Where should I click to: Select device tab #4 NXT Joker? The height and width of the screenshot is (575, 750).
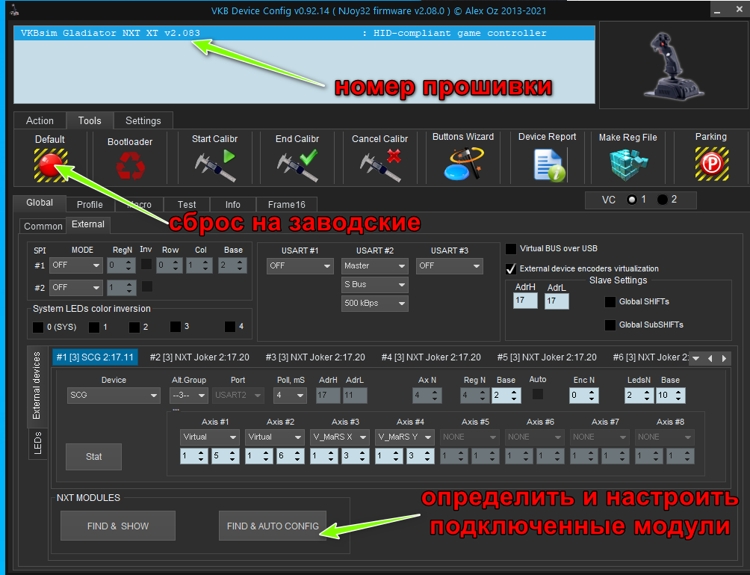click(x=431, y=357)
